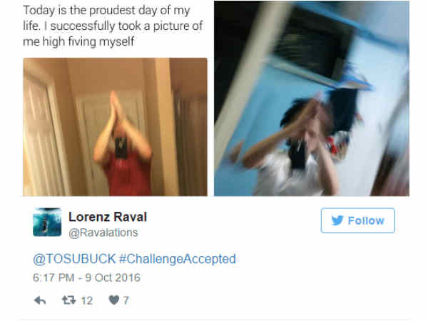Screen dimensions: 428x321
Task: Click the quoted tweet text about proudest day
Action: click(113, 26)
